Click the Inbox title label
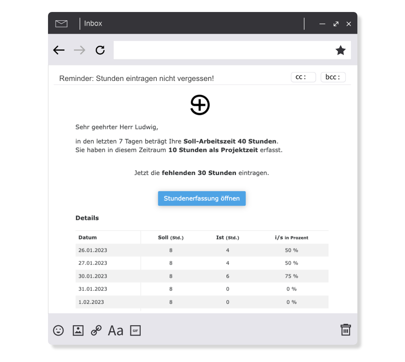405x362 pixels. click(93, 24)
